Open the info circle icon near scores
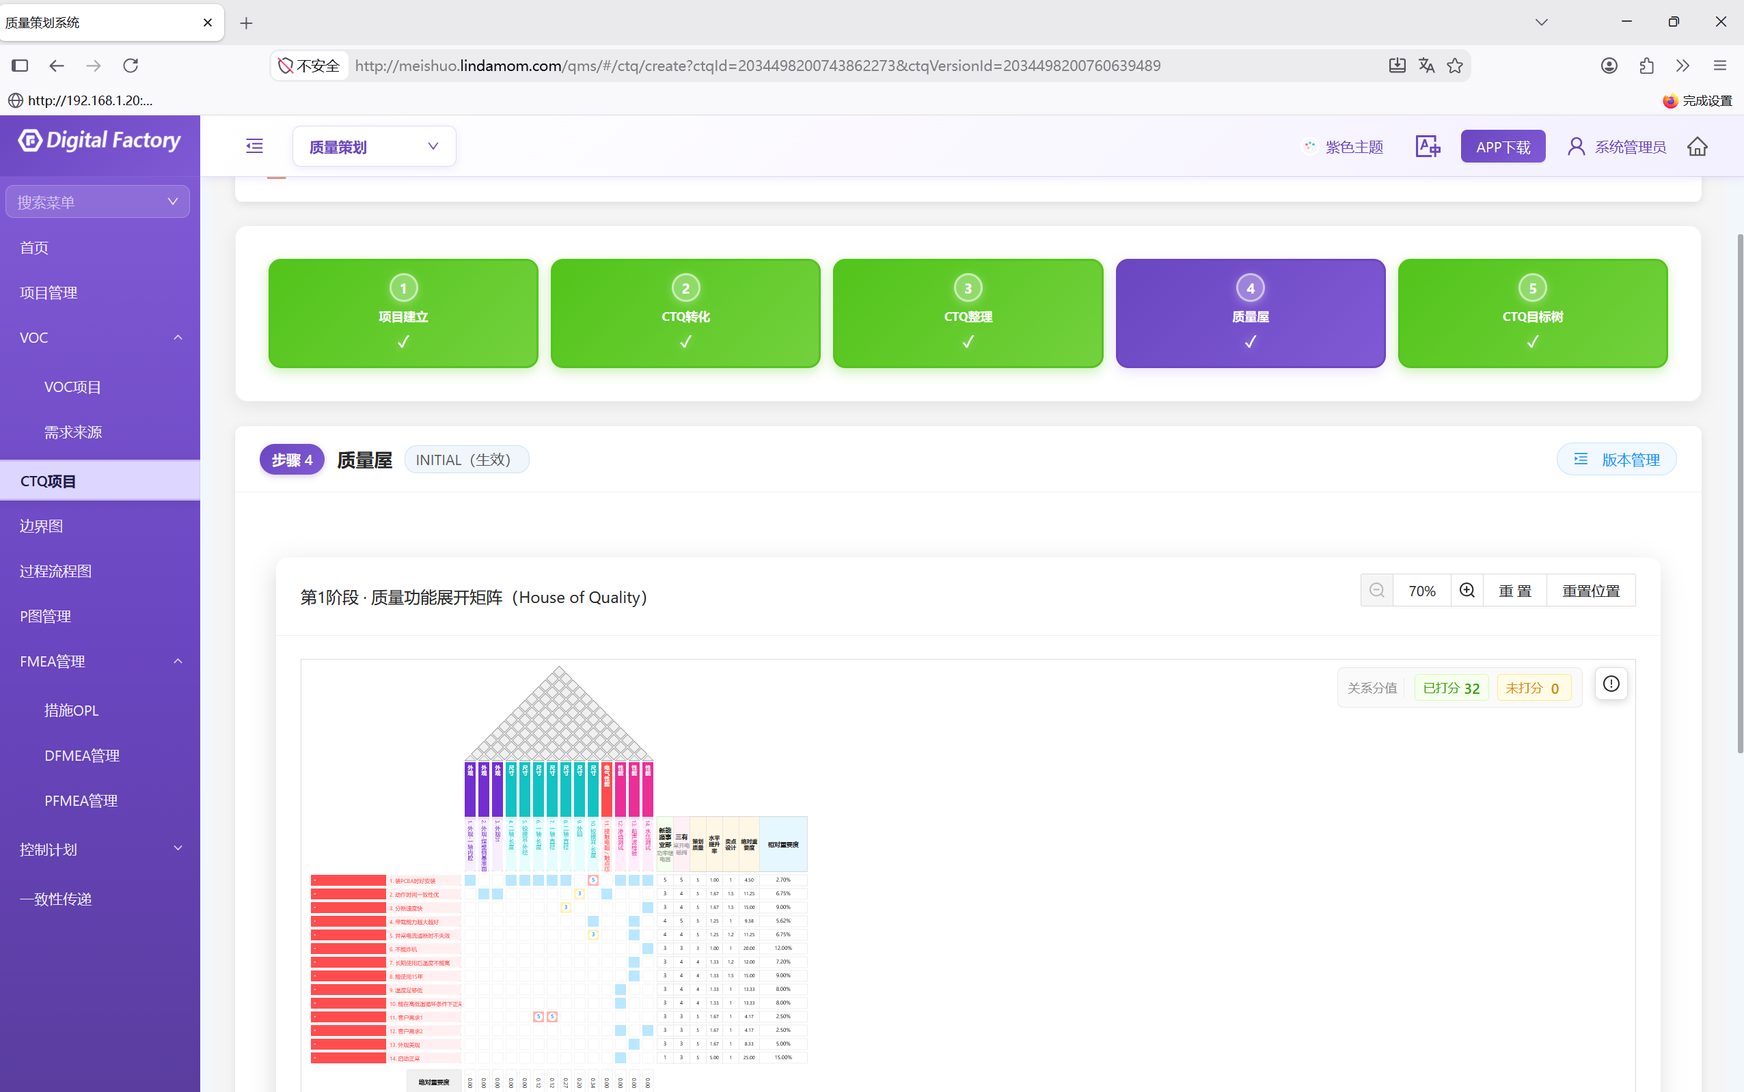The image size is (1744, 1092). pos(1611,683)
